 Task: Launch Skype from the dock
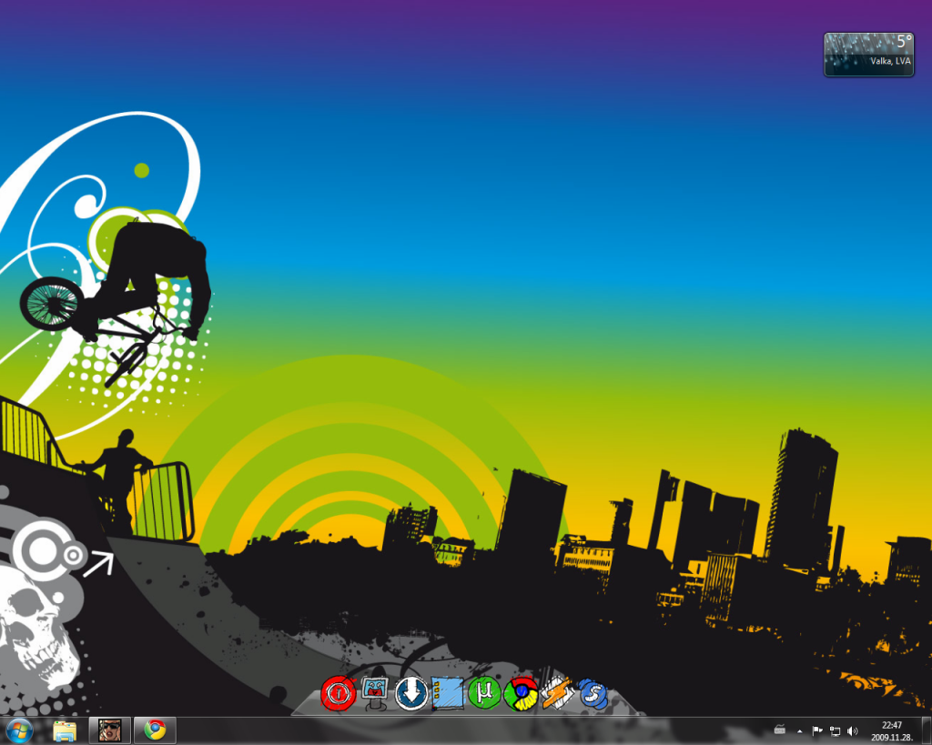pyautogui.click(x=593, y=693)
